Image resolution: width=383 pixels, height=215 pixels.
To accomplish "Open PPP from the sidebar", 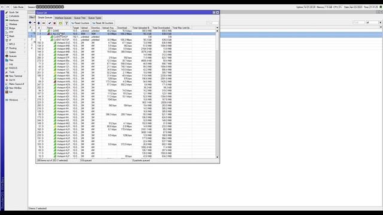I will click(x=11, y=32).
